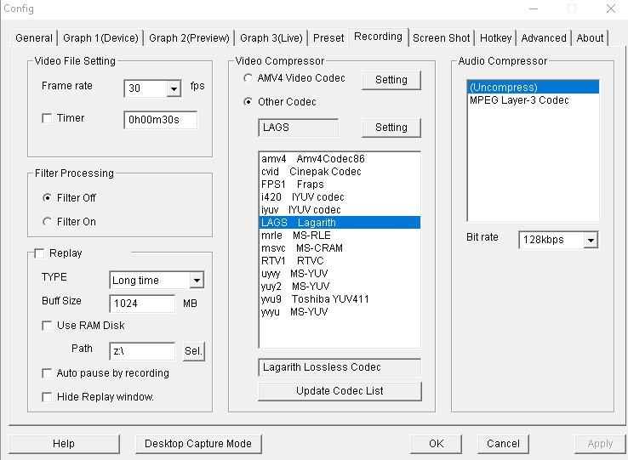The height and width of the screenshot is (460, 628).
Task: Click the Cancel button
Action: [503, 444]
